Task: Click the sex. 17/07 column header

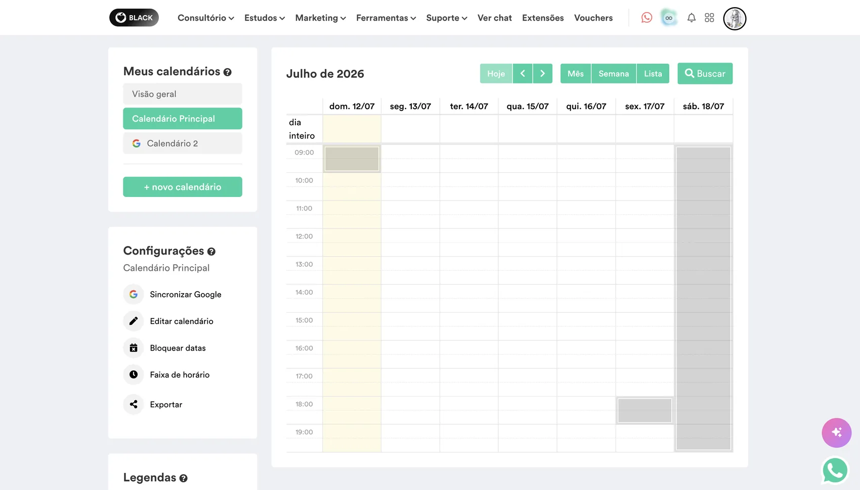Action: tap(644, 106)
